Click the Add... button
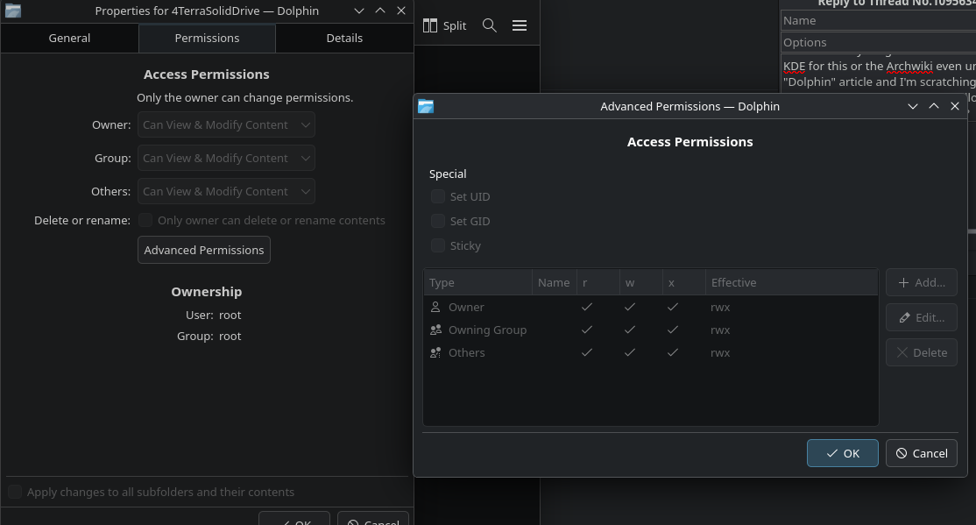Screen dimensions: 976x525 coord(921,283)
